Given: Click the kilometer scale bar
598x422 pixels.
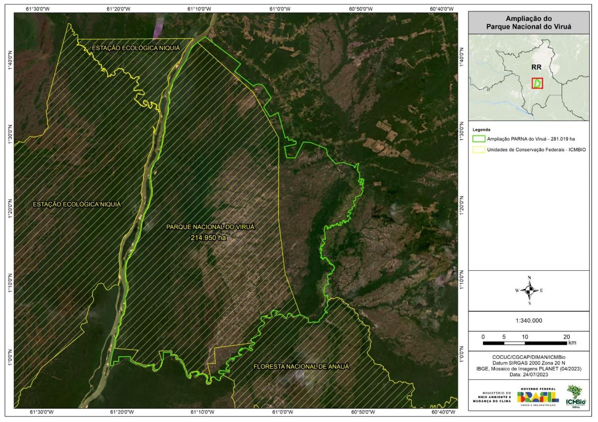Looking at the screenshot, I should click(525, 343).
